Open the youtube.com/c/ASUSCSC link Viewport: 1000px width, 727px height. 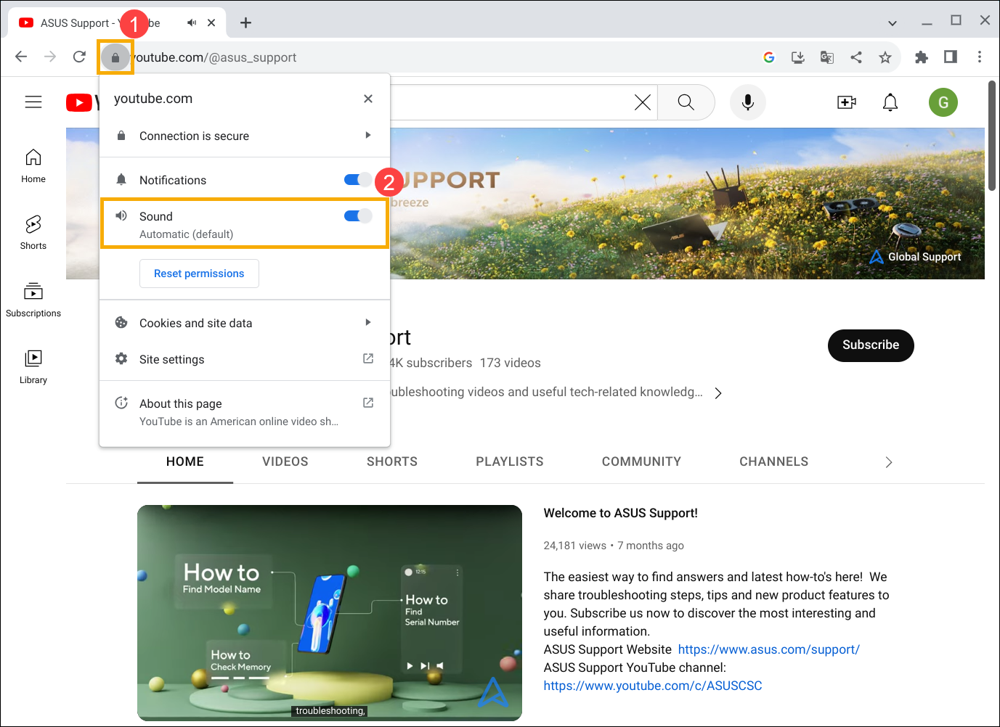pos(653,686)
